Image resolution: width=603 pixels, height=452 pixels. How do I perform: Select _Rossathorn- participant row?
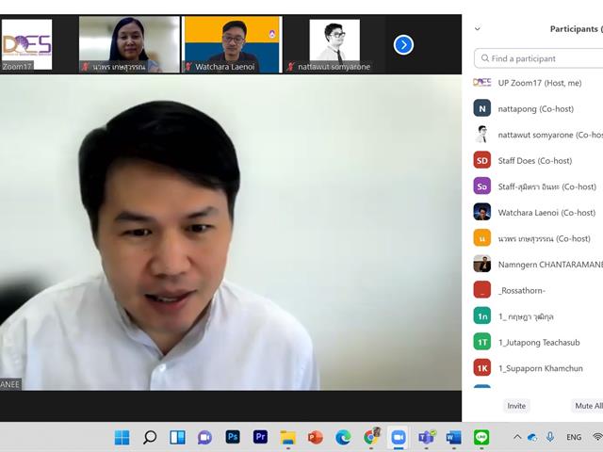[538, 291]
